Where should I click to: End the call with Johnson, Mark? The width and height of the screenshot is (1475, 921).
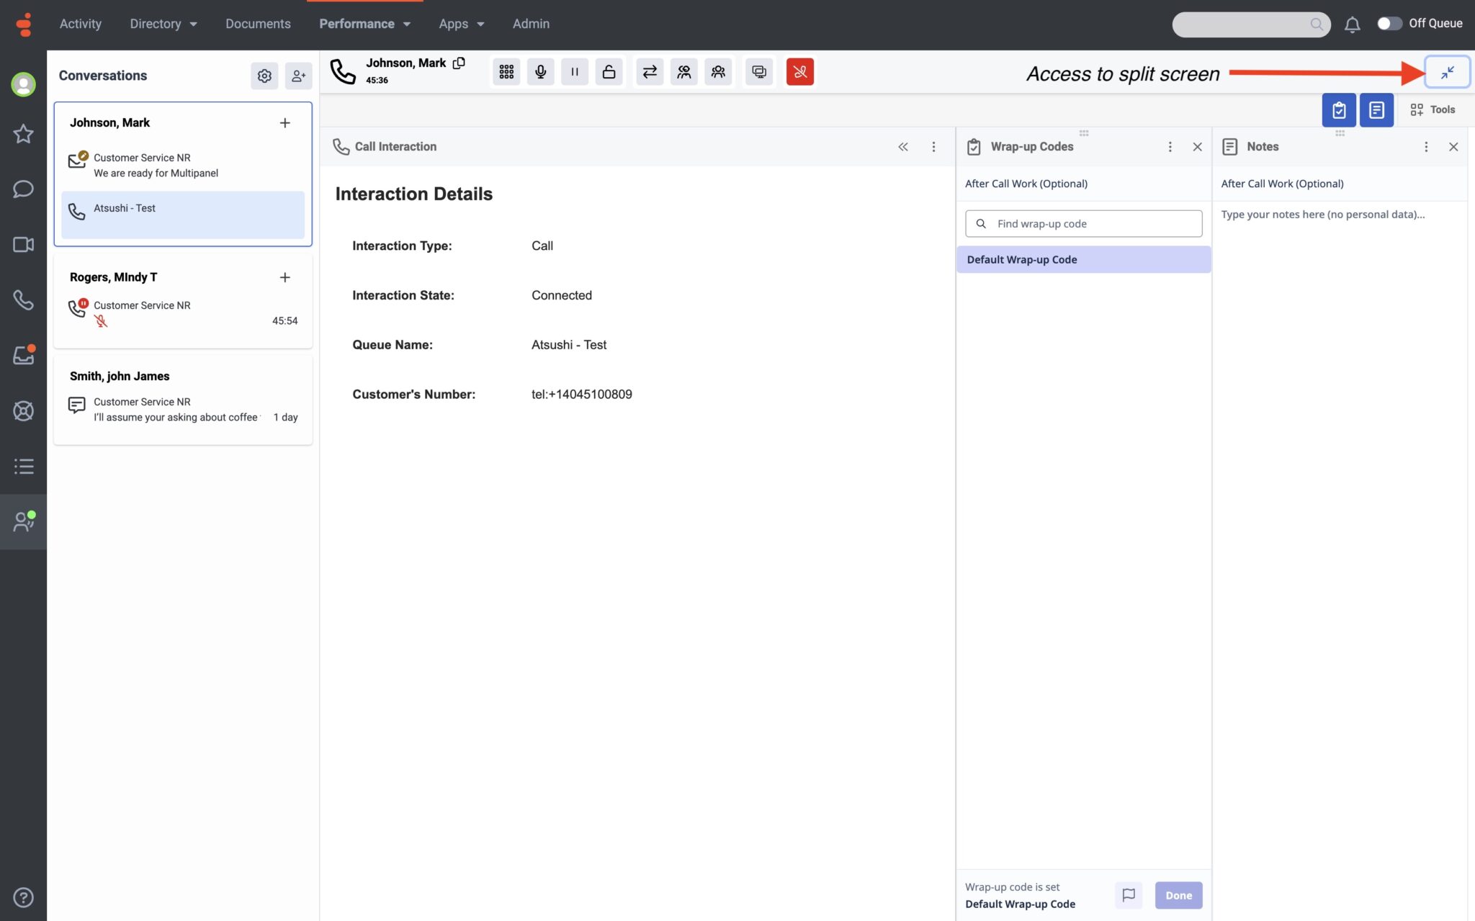(x=799, y=71)
